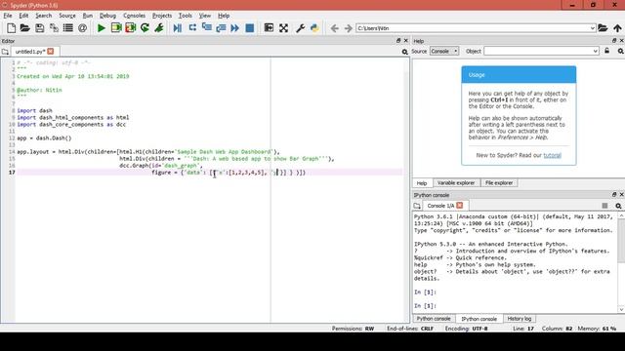Re-run last script icon
Viewport: 625px width, 351px height.
(x=145, y=28)
